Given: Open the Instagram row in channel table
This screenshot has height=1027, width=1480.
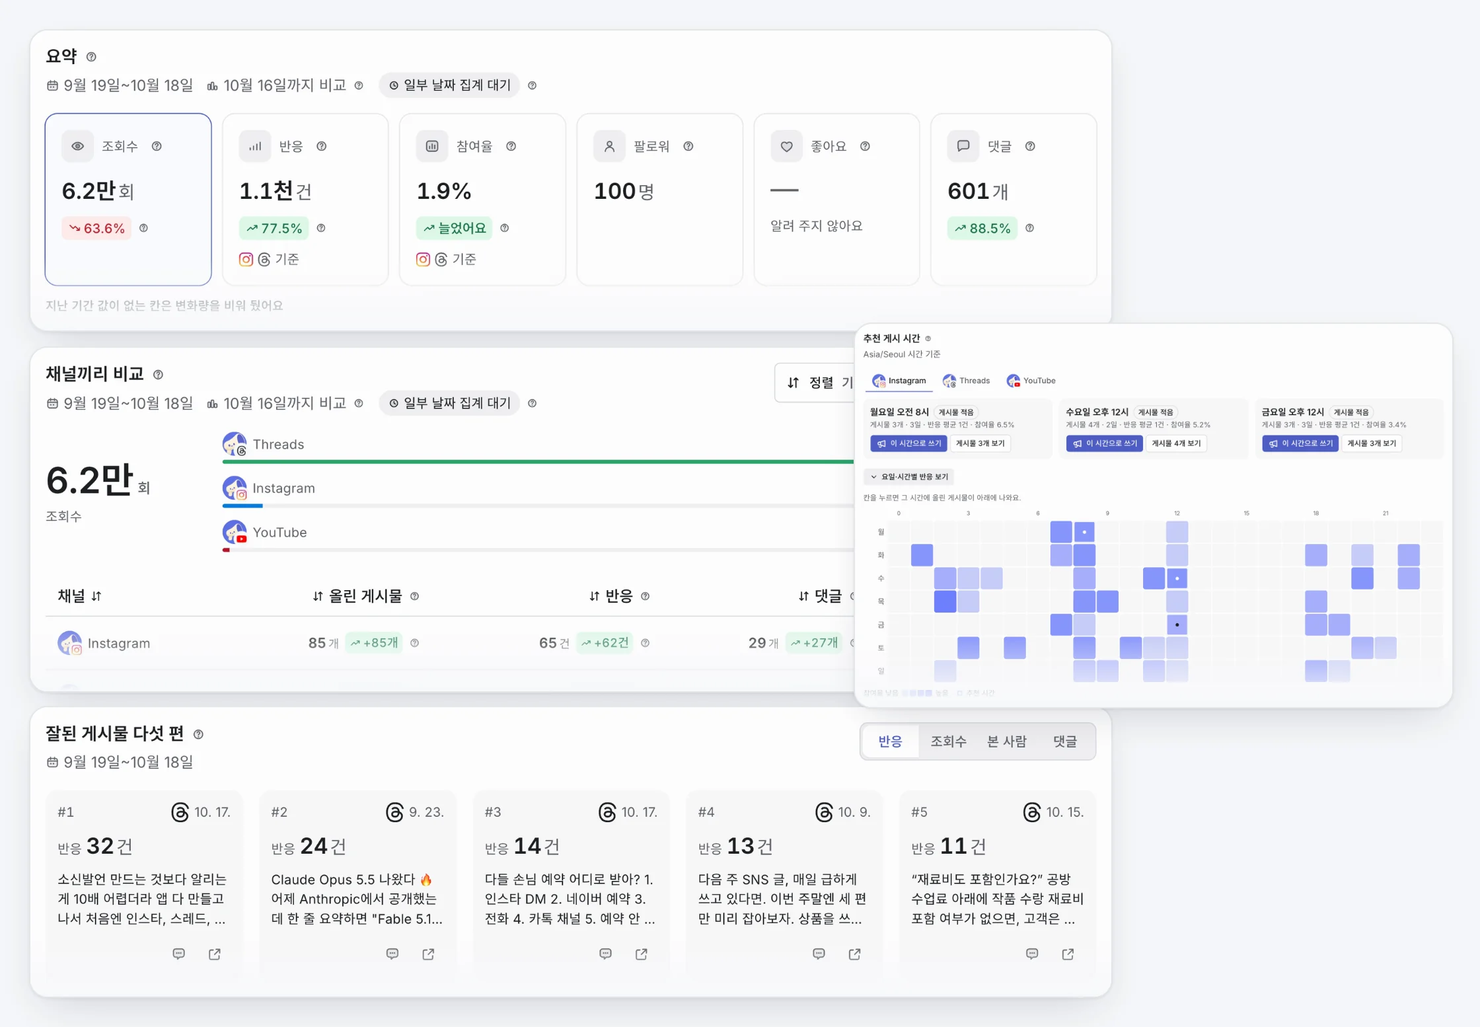Looking at the screenshot, I should (450, 643).
